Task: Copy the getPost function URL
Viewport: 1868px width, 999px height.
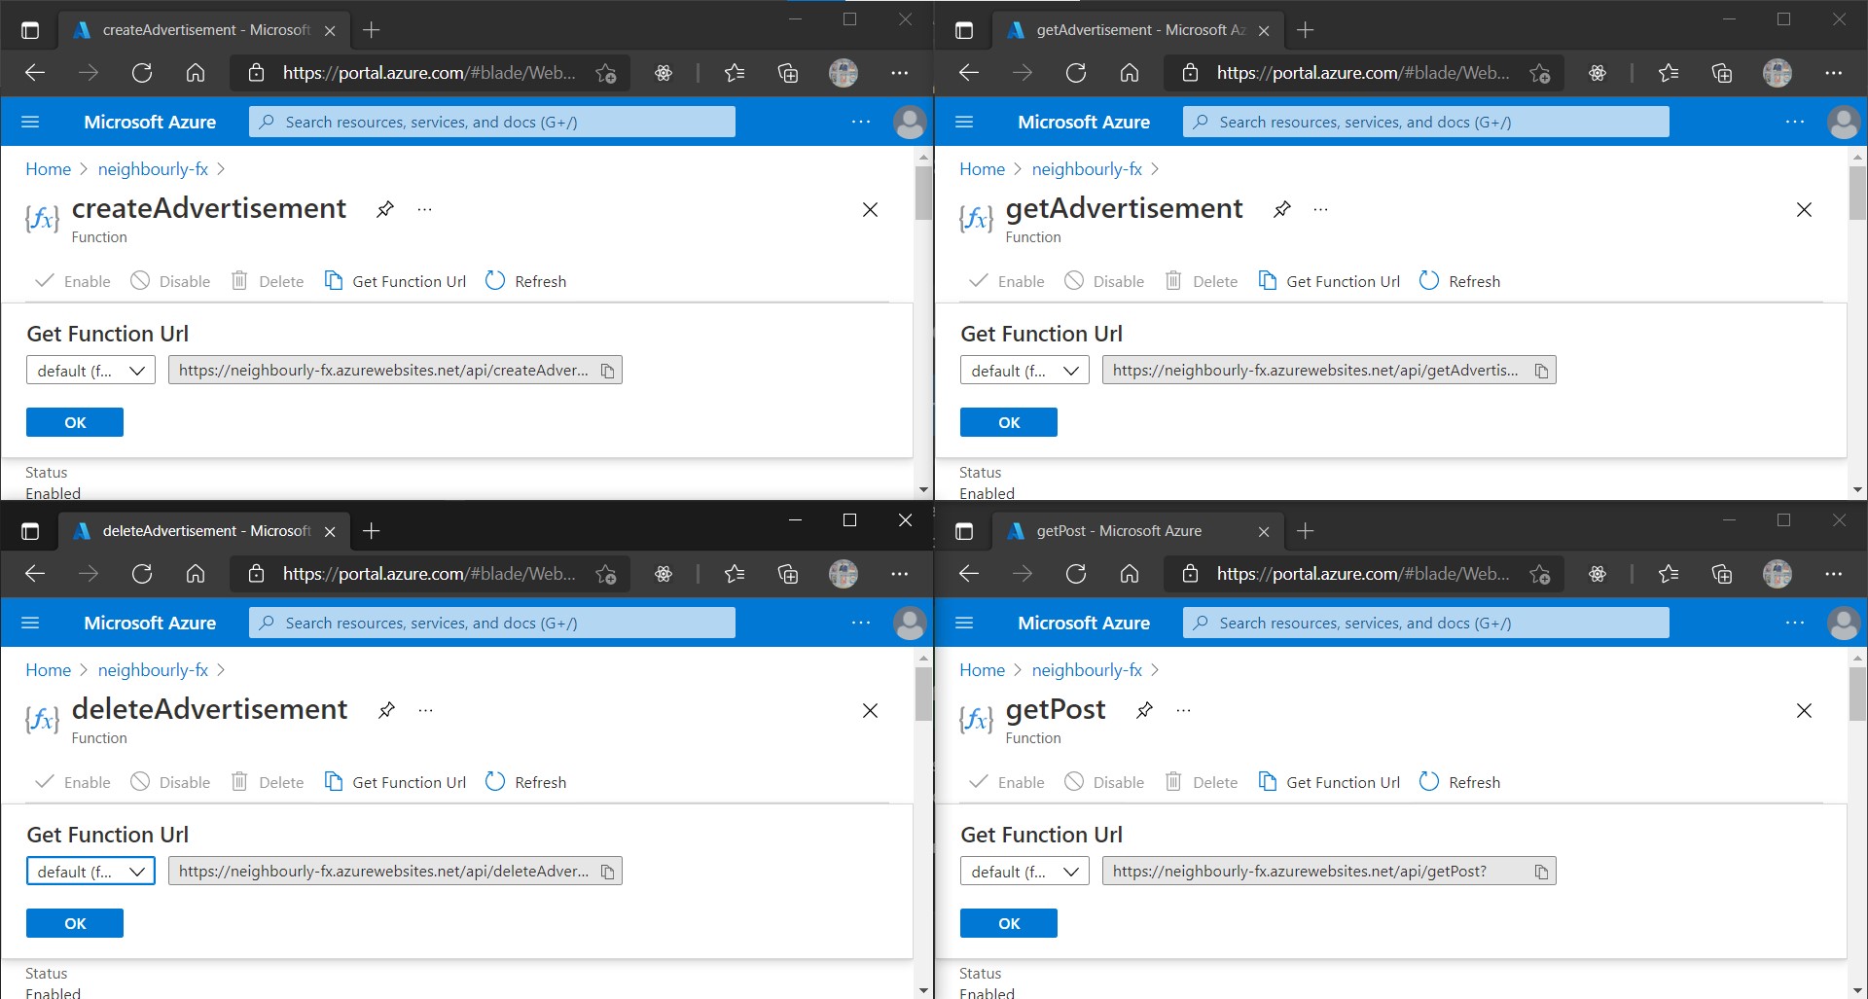Action: click(x=1541, y=872)
